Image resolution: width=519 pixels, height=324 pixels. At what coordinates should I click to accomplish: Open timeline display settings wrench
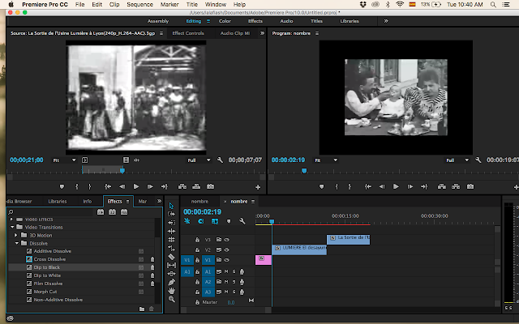point(242,221)
